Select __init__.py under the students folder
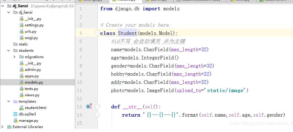 pyautogui.click(x=33, y=63)
